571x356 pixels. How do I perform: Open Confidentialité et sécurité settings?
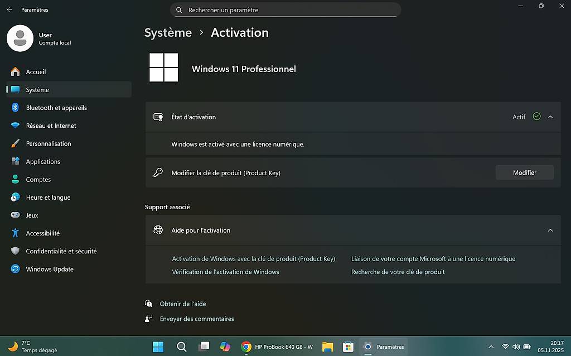(x=61, y=251)
